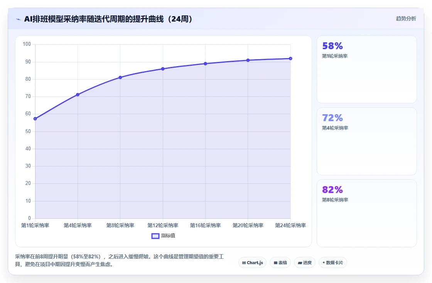Click y-axis value 100
Image resolution: width=432 pixels, height=283 pixels.
point(27,44)
